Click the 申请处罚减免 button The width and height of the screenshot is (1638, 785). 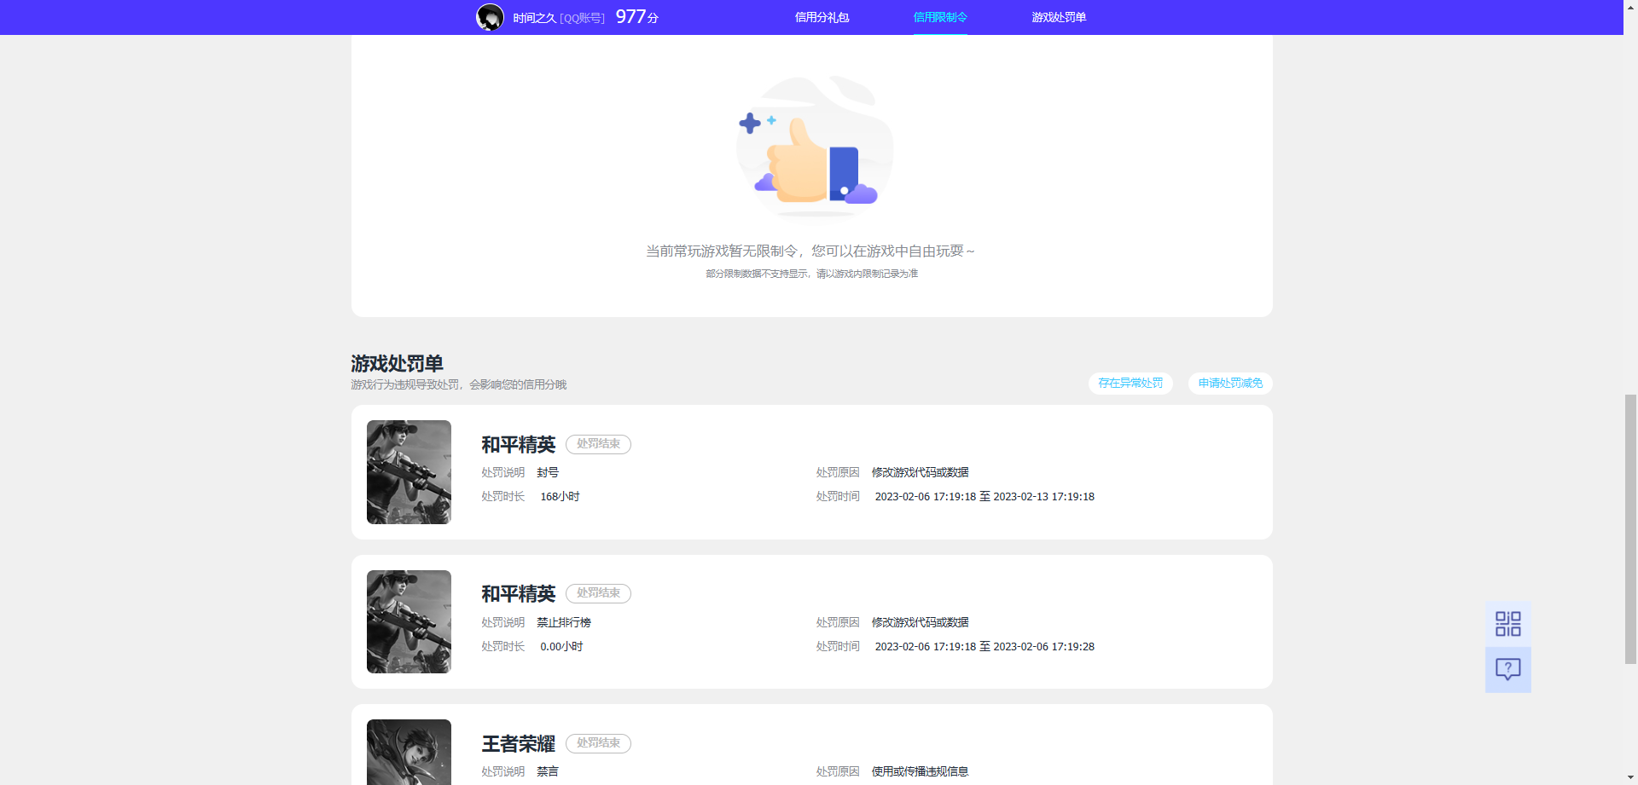click(1229, 384)
